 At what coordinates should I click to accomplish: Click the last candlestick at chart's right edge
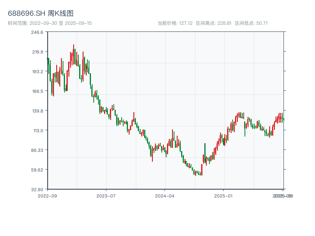(283, 119)
